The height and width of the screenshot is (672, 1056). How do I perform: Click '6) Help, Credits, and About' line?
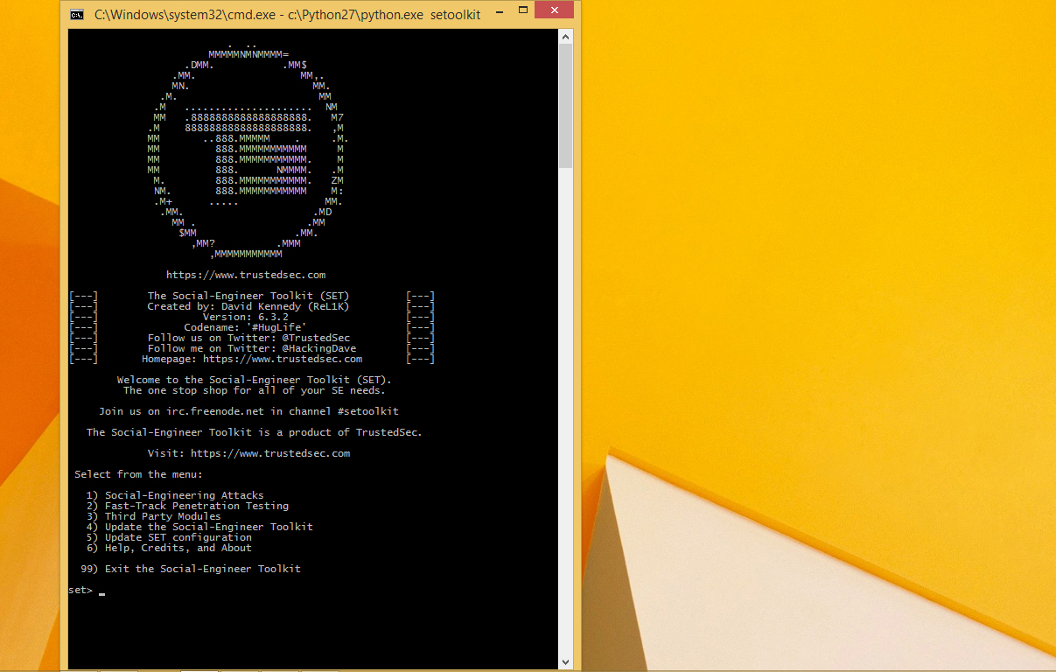(169, 548)
